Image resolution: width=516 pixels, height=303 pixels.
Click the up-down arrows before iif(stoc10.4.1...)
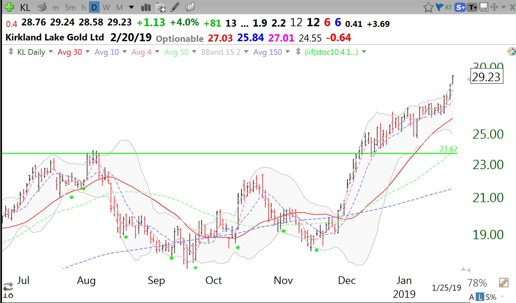[298, 52]
